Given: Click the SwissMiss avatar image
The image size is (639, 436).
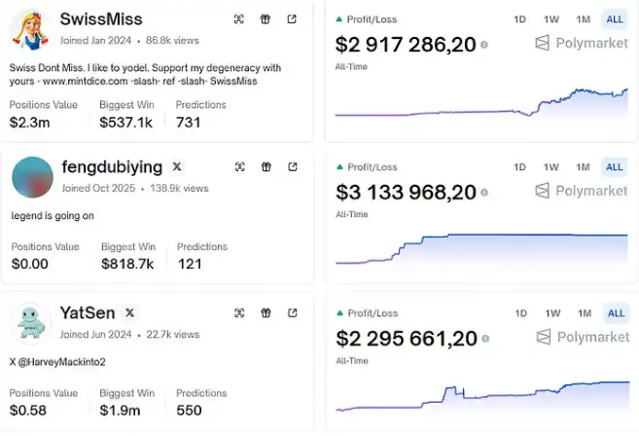Looking at the screenshot, I should click(x=31, y=29).
